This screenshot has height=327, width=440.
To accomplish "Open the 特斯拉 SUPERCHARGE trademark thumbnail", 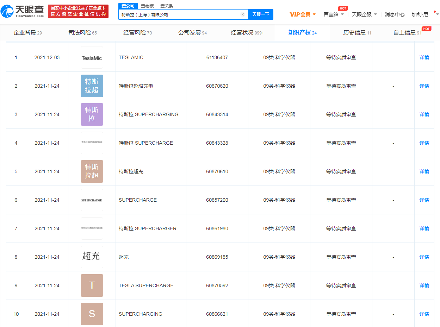I will coord(92,143).
